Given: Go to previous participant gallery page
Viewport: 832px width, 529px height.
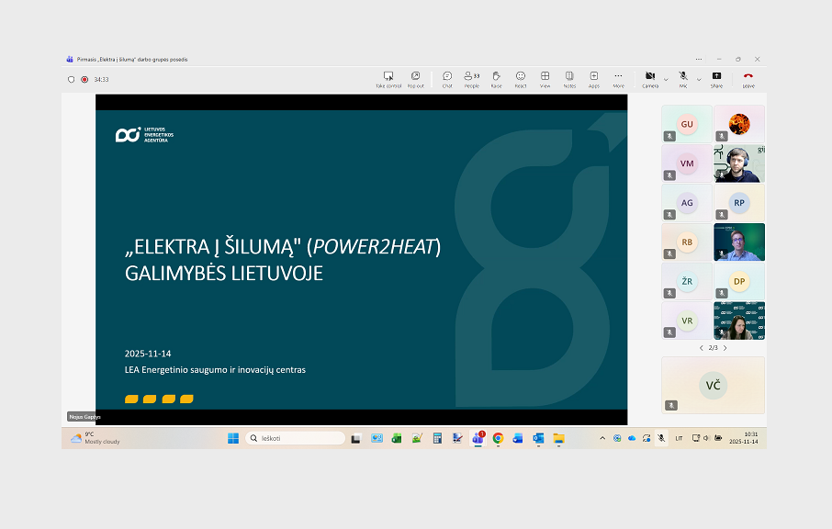Looking at the screenshot, I should (x=702, y=348).
